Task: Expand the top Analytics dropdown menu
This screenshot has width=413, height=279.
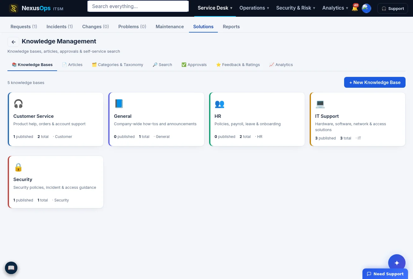Action: [335, 8]
